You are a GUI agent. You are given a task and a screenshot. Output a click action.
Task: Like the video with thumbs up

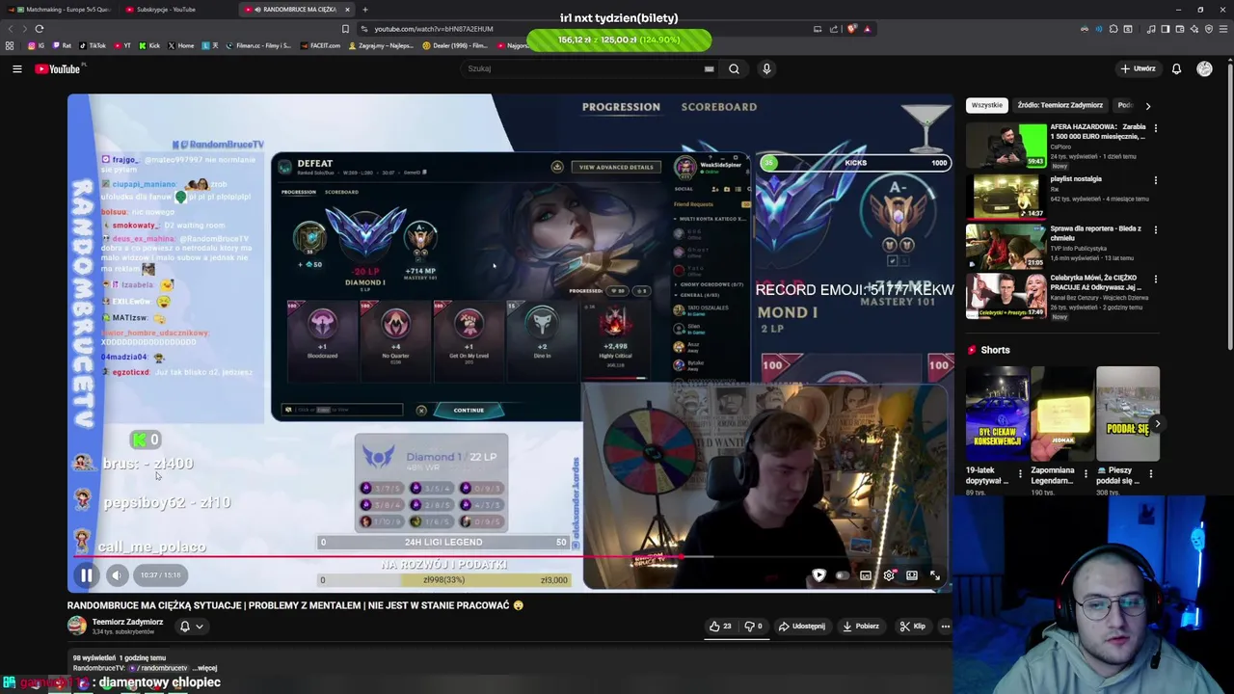(720, 627)
